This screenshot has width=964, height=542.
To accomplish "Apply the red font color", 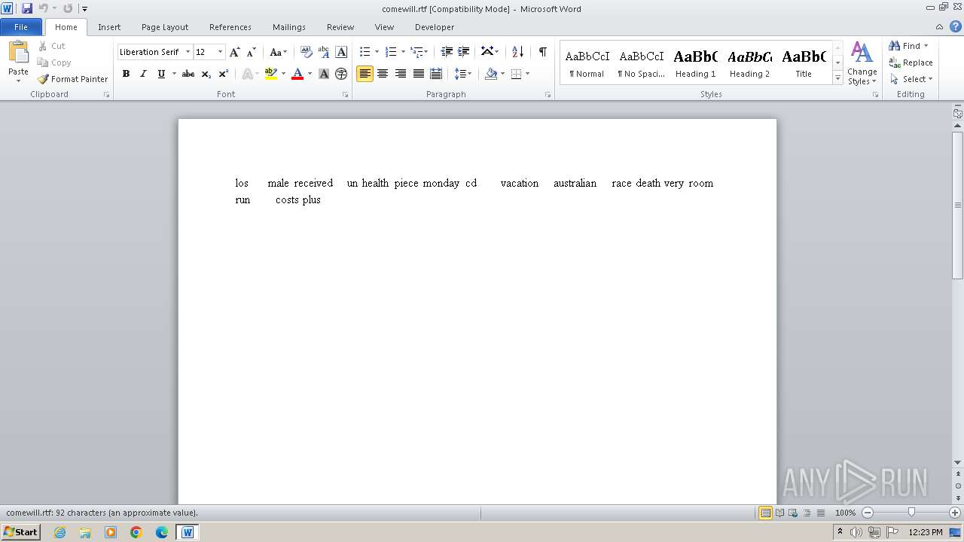I will tap(297, 74).
